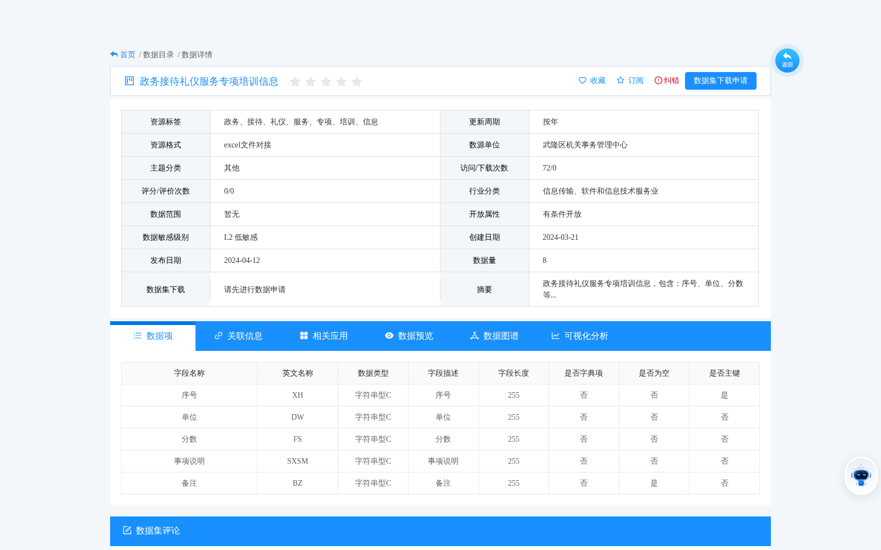The width and height of the screenshot is (881, 550).
Task: Click the edit icon beside 数据集评论
Action: (127, 530)
